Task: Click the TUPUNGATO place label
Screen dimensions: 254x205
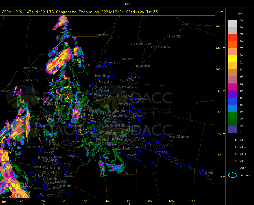Action: pos(50,160)
